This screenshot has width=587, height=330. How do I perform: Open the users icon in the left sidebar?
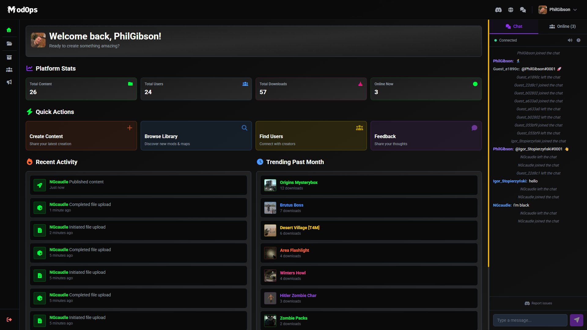9,69
